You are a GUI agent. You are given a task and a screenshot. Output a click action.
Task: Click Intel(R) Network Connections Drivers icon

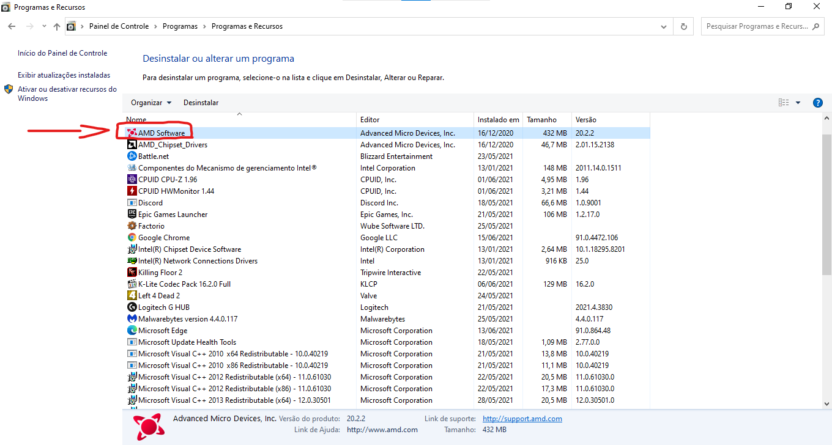click(x=132, y=261)
